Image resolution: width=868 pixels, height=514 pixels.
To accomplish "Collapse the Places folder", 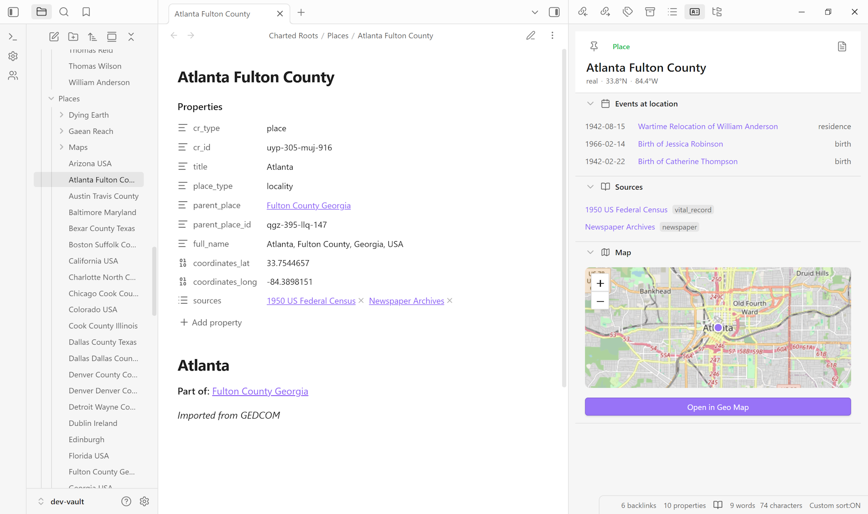I will pos(51,99).
